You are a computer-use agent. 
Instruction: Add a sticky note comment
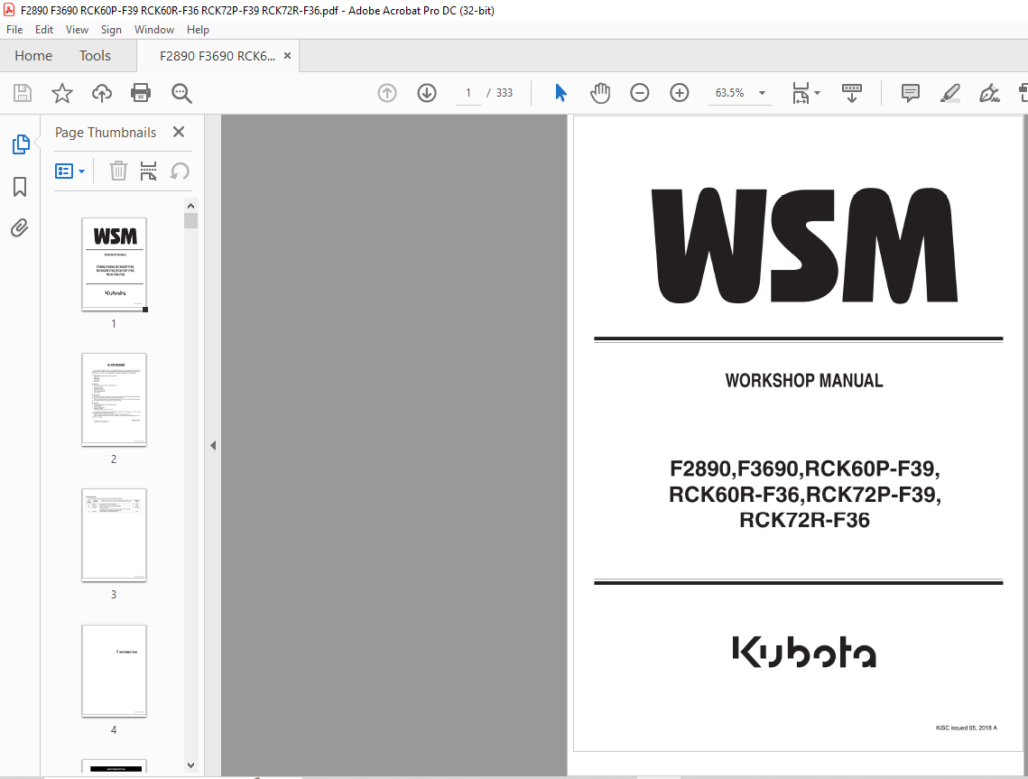[911, 93]
